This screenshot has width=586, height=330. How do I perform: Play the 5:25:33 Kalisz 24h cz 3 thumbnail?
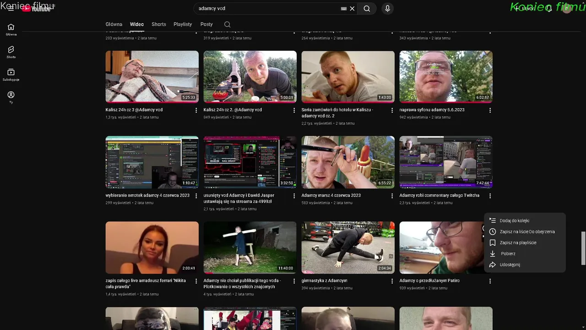pyautogui.click(x=152, y=77)
